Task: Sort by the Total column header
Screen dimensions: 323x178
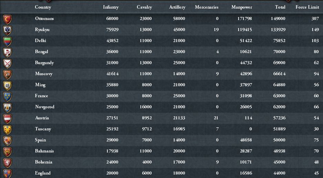Action: pyautogui.click(x=280, y=7)
